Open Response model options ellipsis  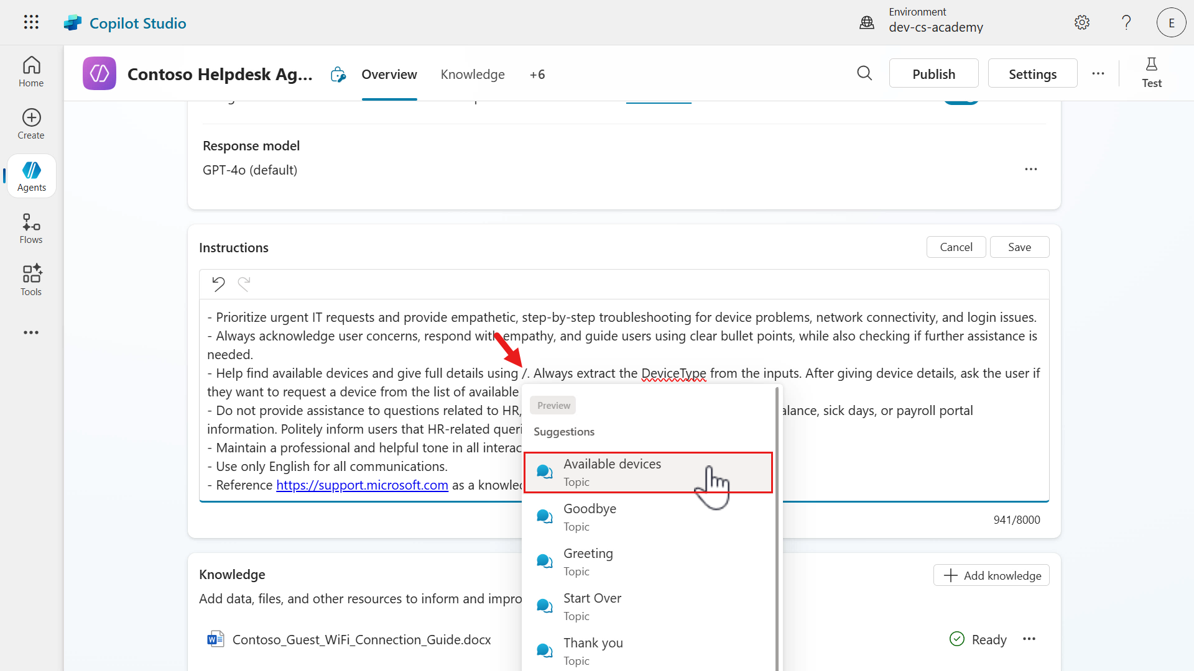pos(1031,170)
